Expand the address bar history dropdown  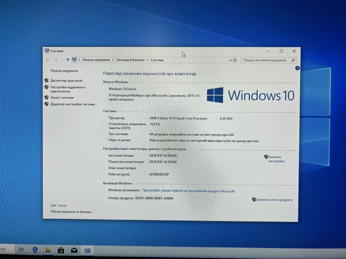[x=230, y=60]
